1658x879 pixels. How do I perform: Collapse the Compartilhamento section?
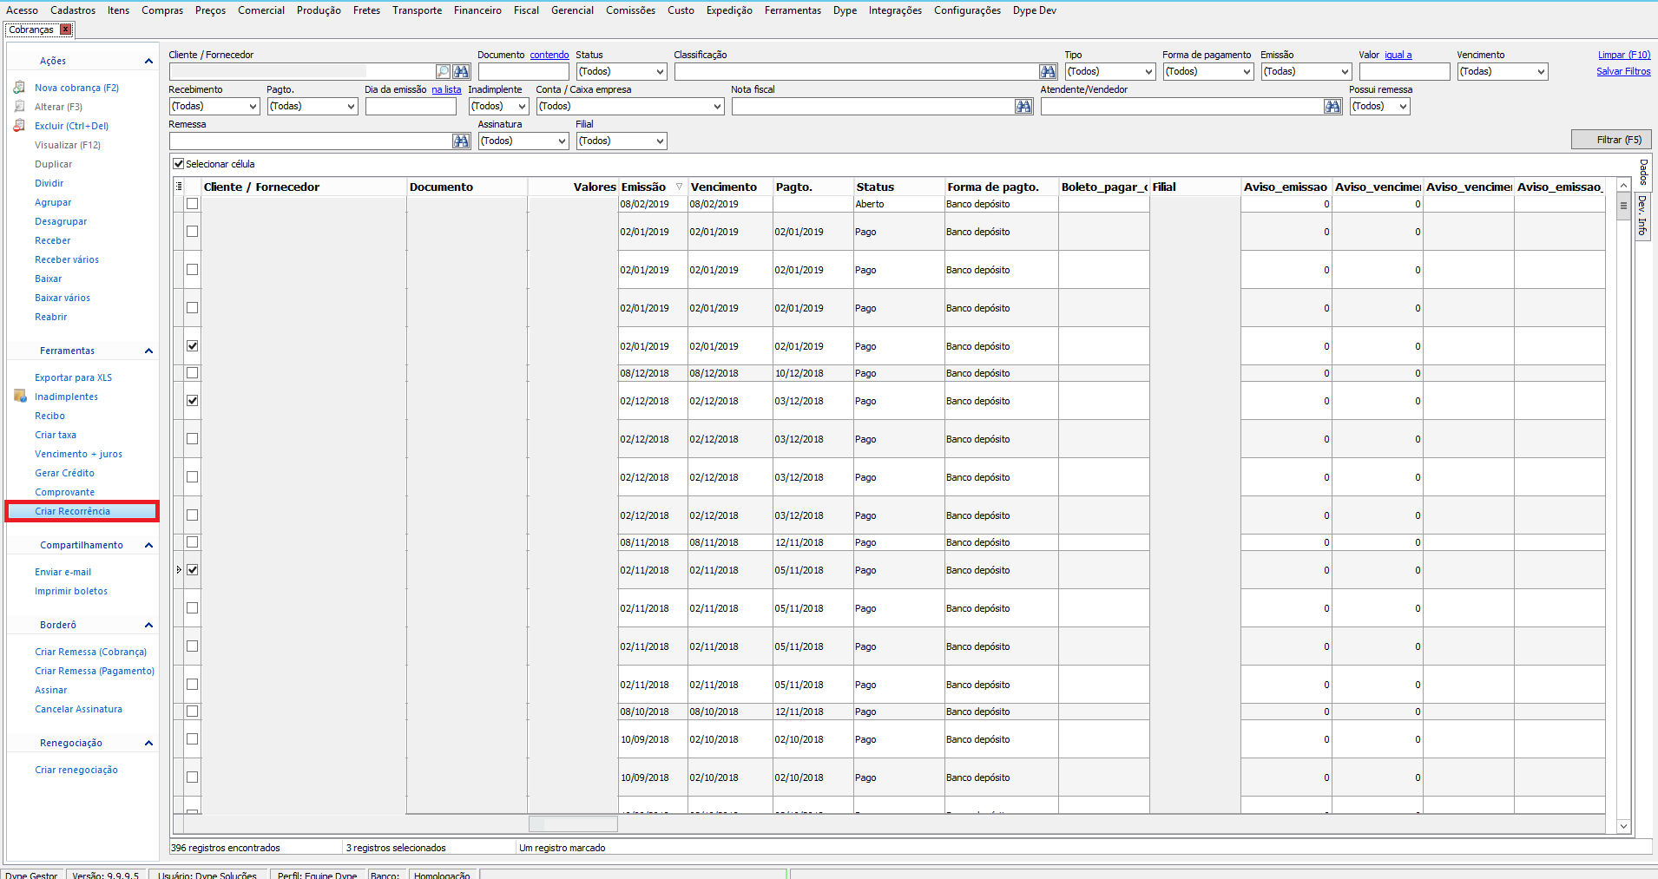point(148,545)
